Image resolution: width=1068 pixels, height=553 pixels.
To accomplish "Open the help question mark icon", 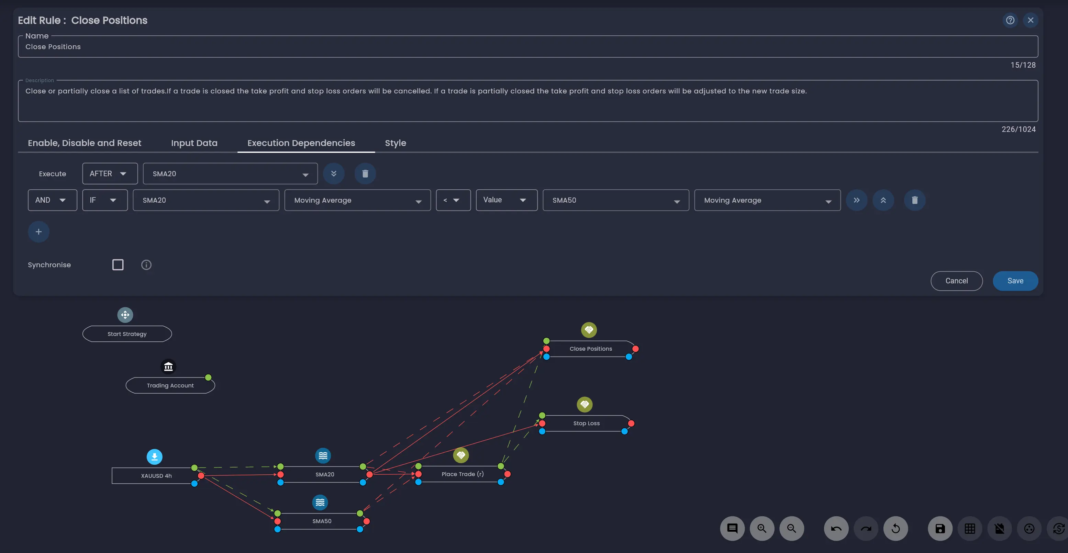I will (x=1010, y=20).
